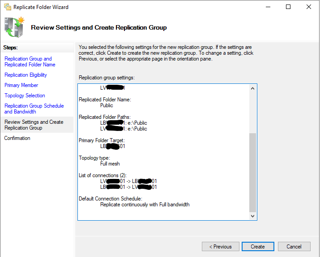Screen dimensions: 320x257
Task: Go to Topology Selection step
Action: [25, 96]
